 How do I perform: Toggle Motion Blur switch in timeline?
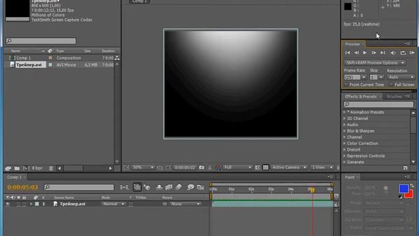(x=179, y=187)
